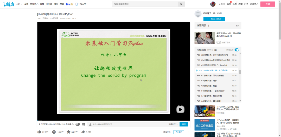Toggle 自动连播 autoplay switch
The image size is (281, 137).
click(237, 50)
